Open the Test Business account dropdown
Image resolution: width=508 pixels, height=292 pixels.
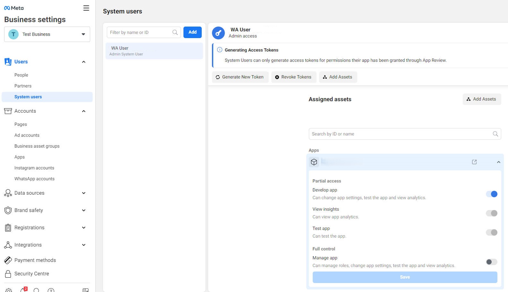[47, 34]
